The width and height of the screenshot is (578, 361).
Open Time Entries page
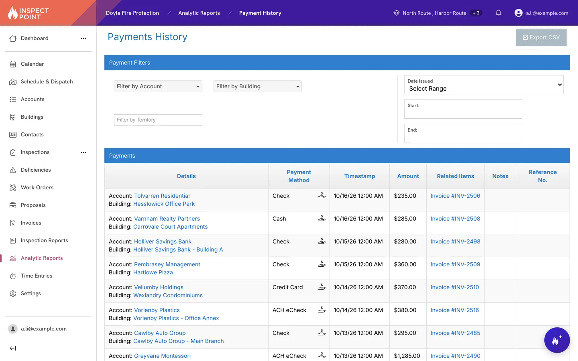click(37, 276)
